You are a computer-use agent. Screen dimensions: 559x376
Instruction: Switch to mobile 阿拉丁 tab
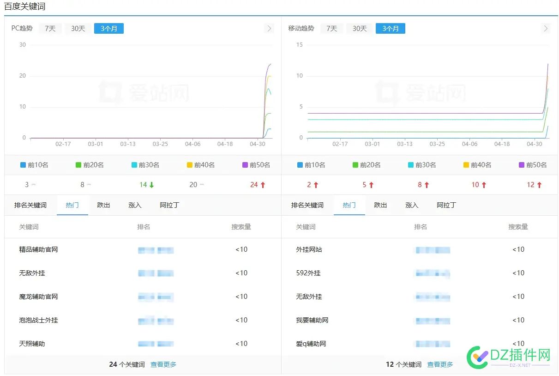(x=446, y=205)
